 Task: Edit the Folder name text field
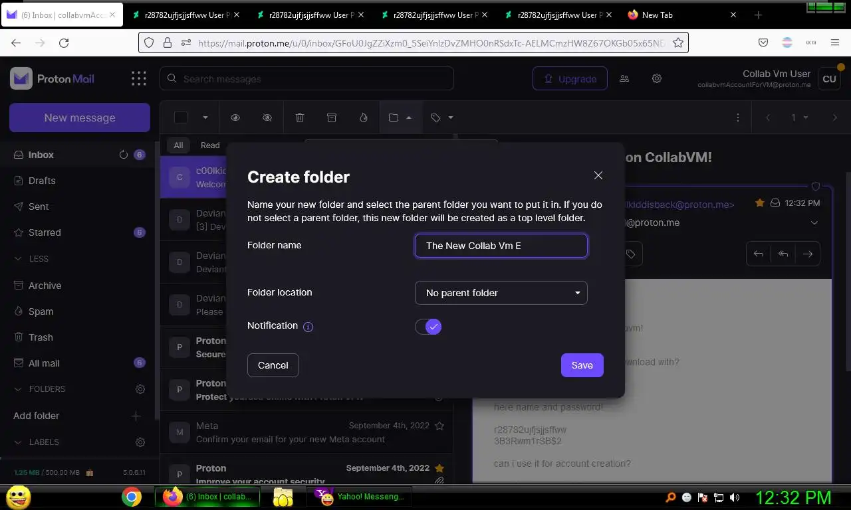501,246
